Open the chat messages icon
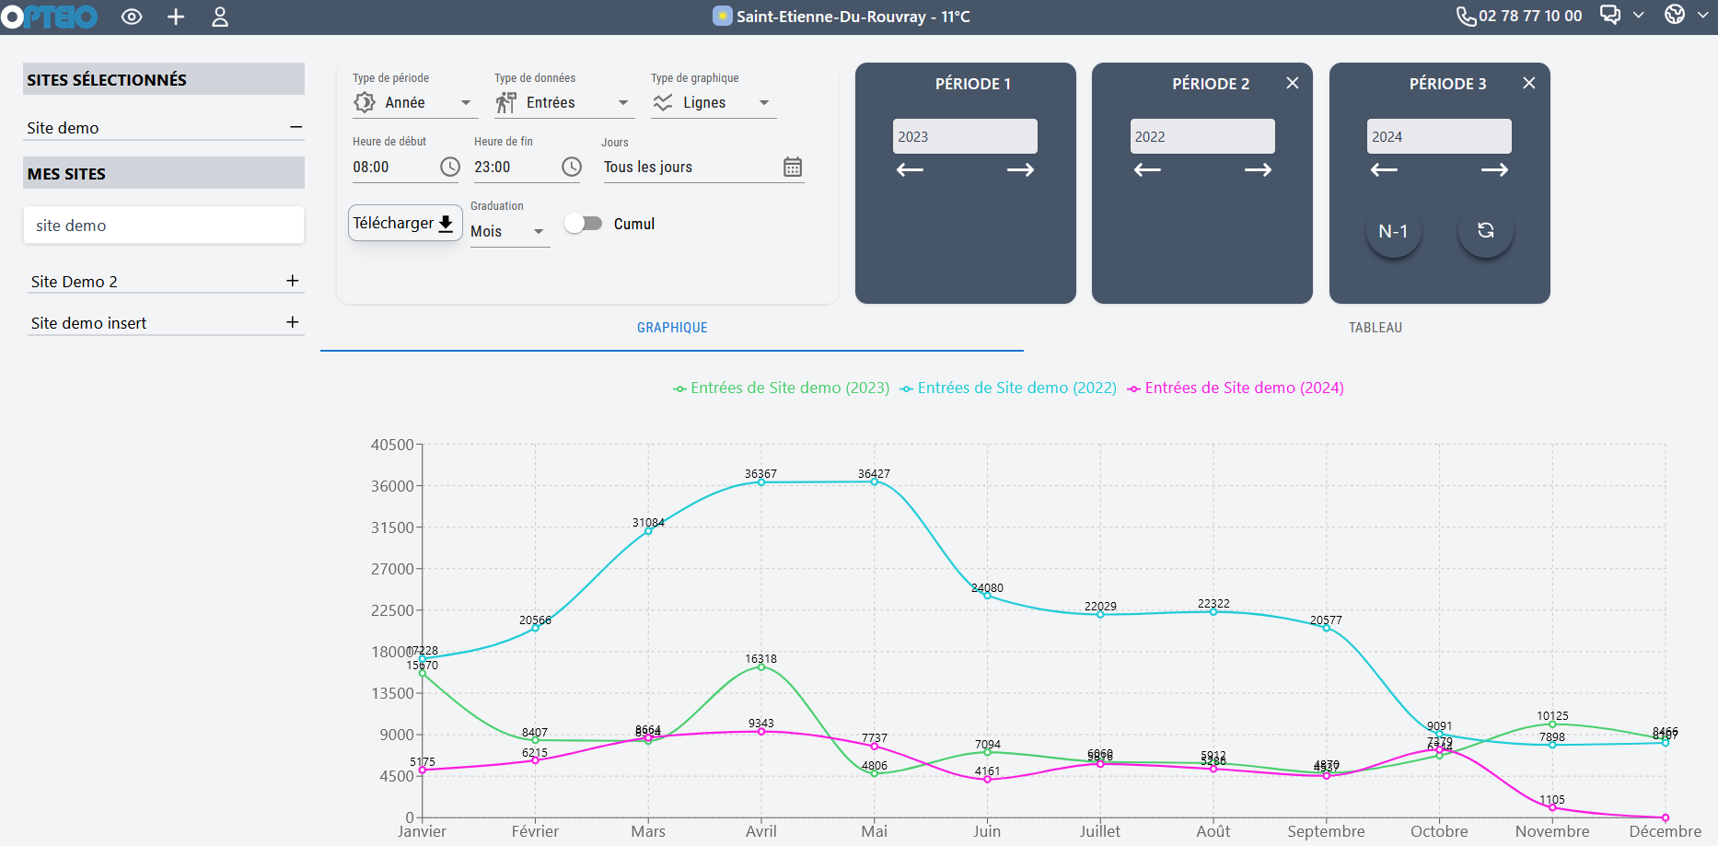The width and height of the screenshot is (1718, 846). (x=1610, y=15)
